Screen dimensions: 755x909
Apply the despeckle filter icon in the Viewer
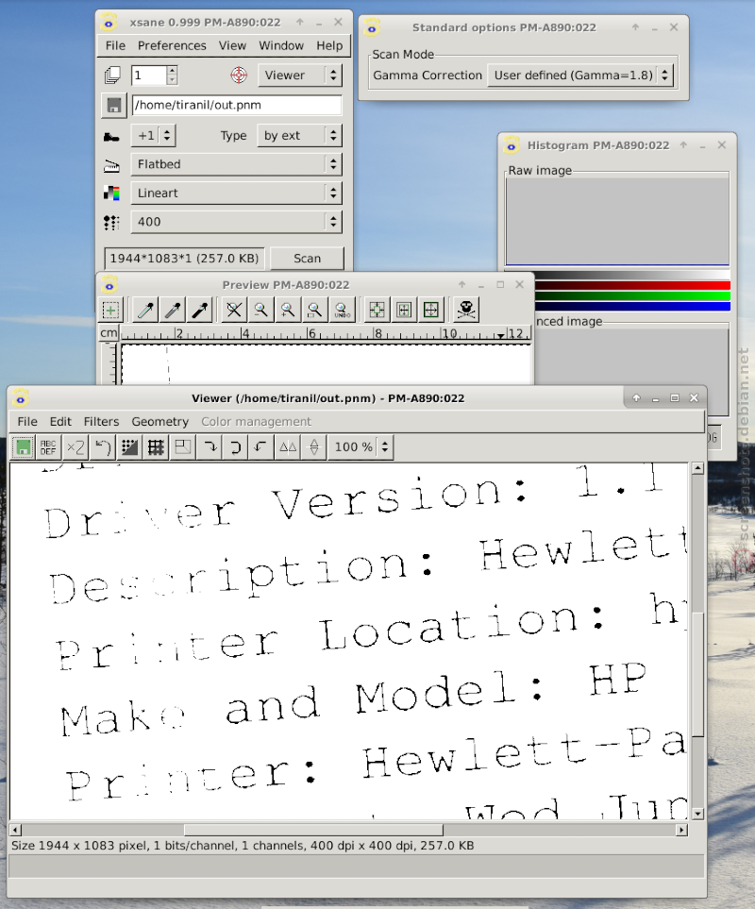pyautogui.click(x=130, y=447)
